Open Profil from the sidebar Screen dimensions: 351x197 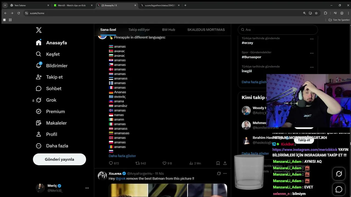pyautogui.click(x=46, y=134)
